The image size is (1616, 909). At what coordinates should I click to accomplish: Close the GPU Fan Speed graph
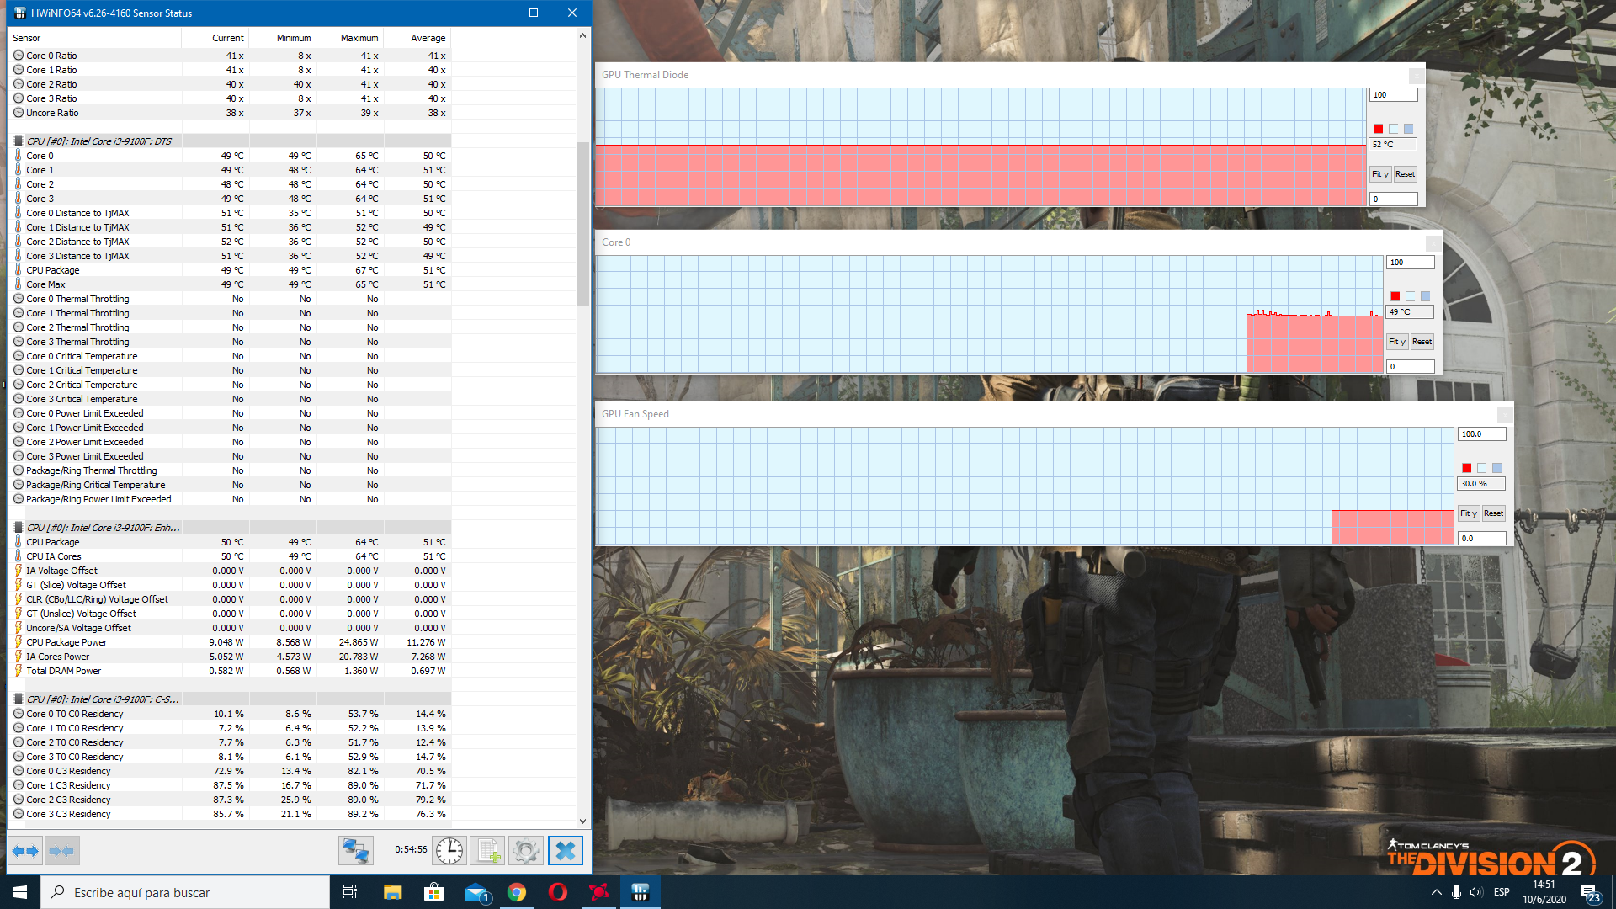coord(1506,415)
